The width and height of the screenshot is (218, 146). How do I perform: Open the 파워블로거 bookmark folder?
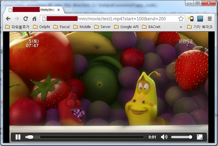[x=17, y=27]
